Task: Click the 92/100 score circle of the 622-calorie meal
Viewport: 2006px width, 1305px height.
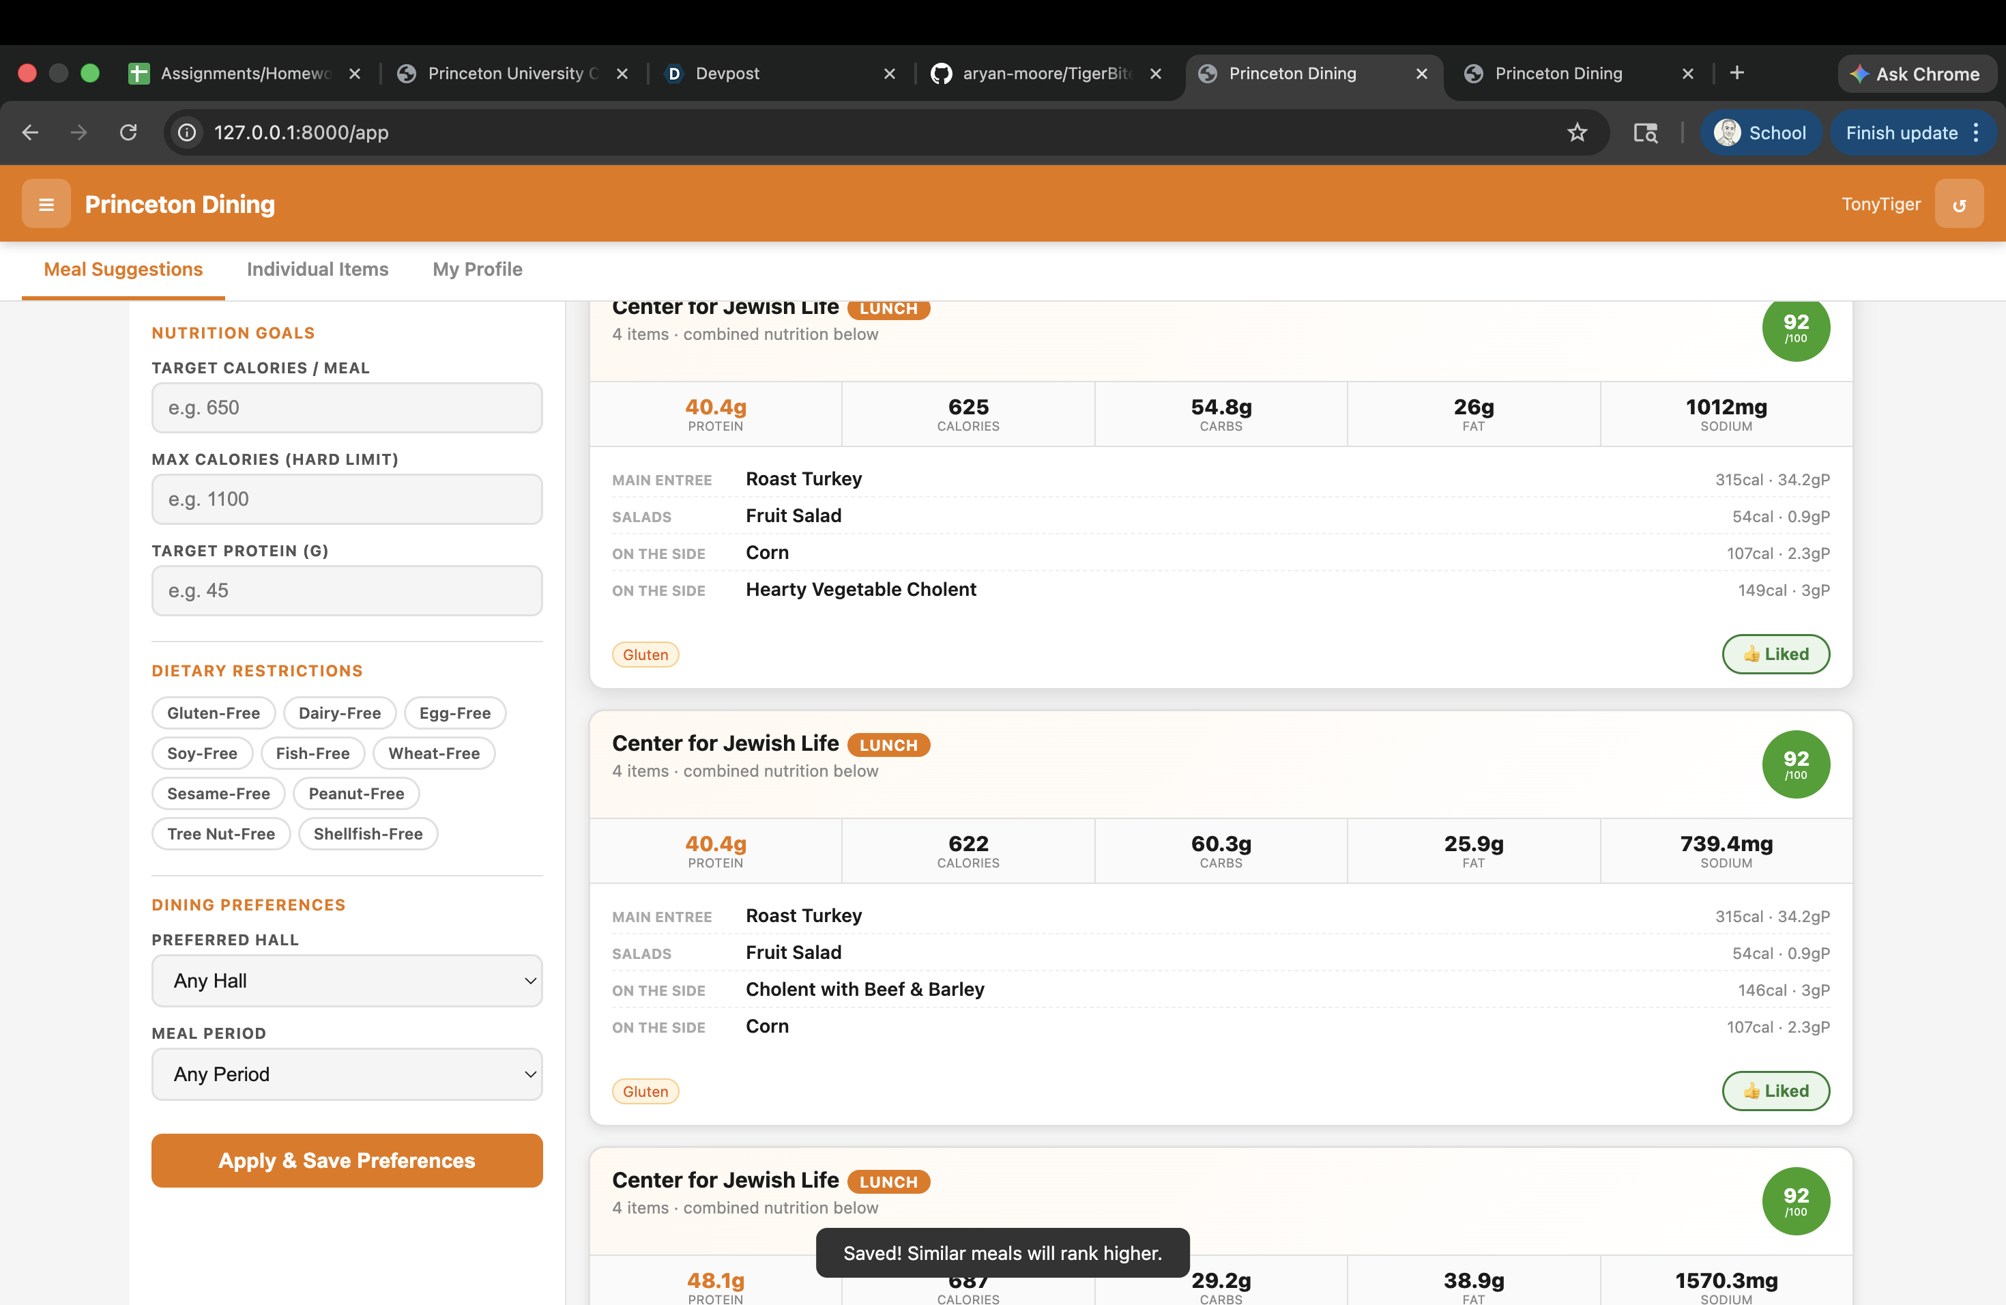Action: 1795,764
